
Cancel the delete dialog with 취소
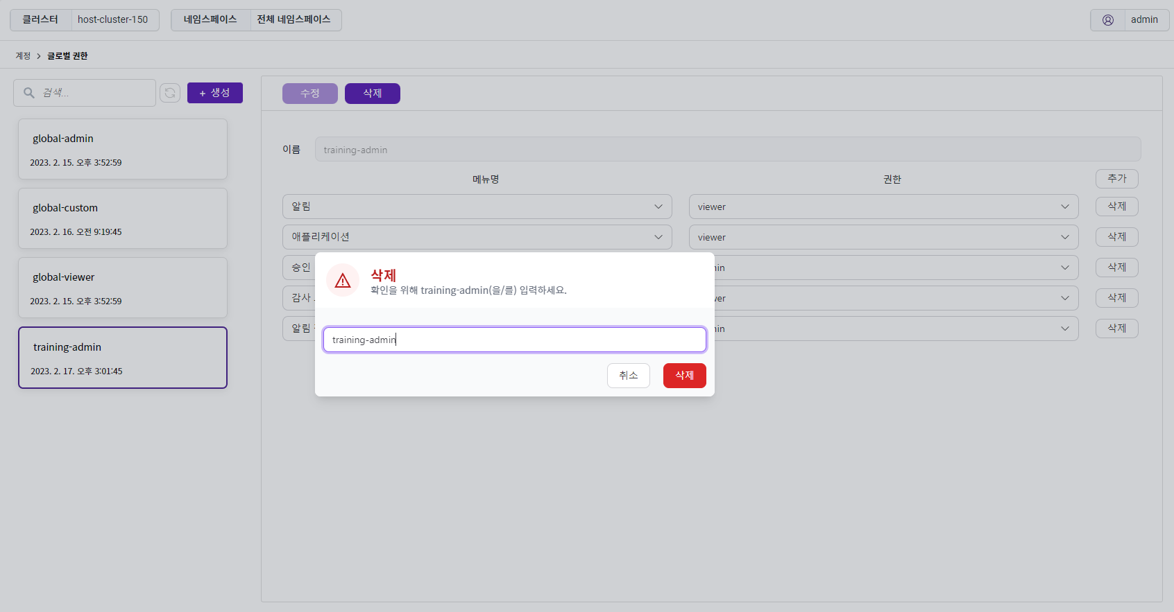(629, 376)
